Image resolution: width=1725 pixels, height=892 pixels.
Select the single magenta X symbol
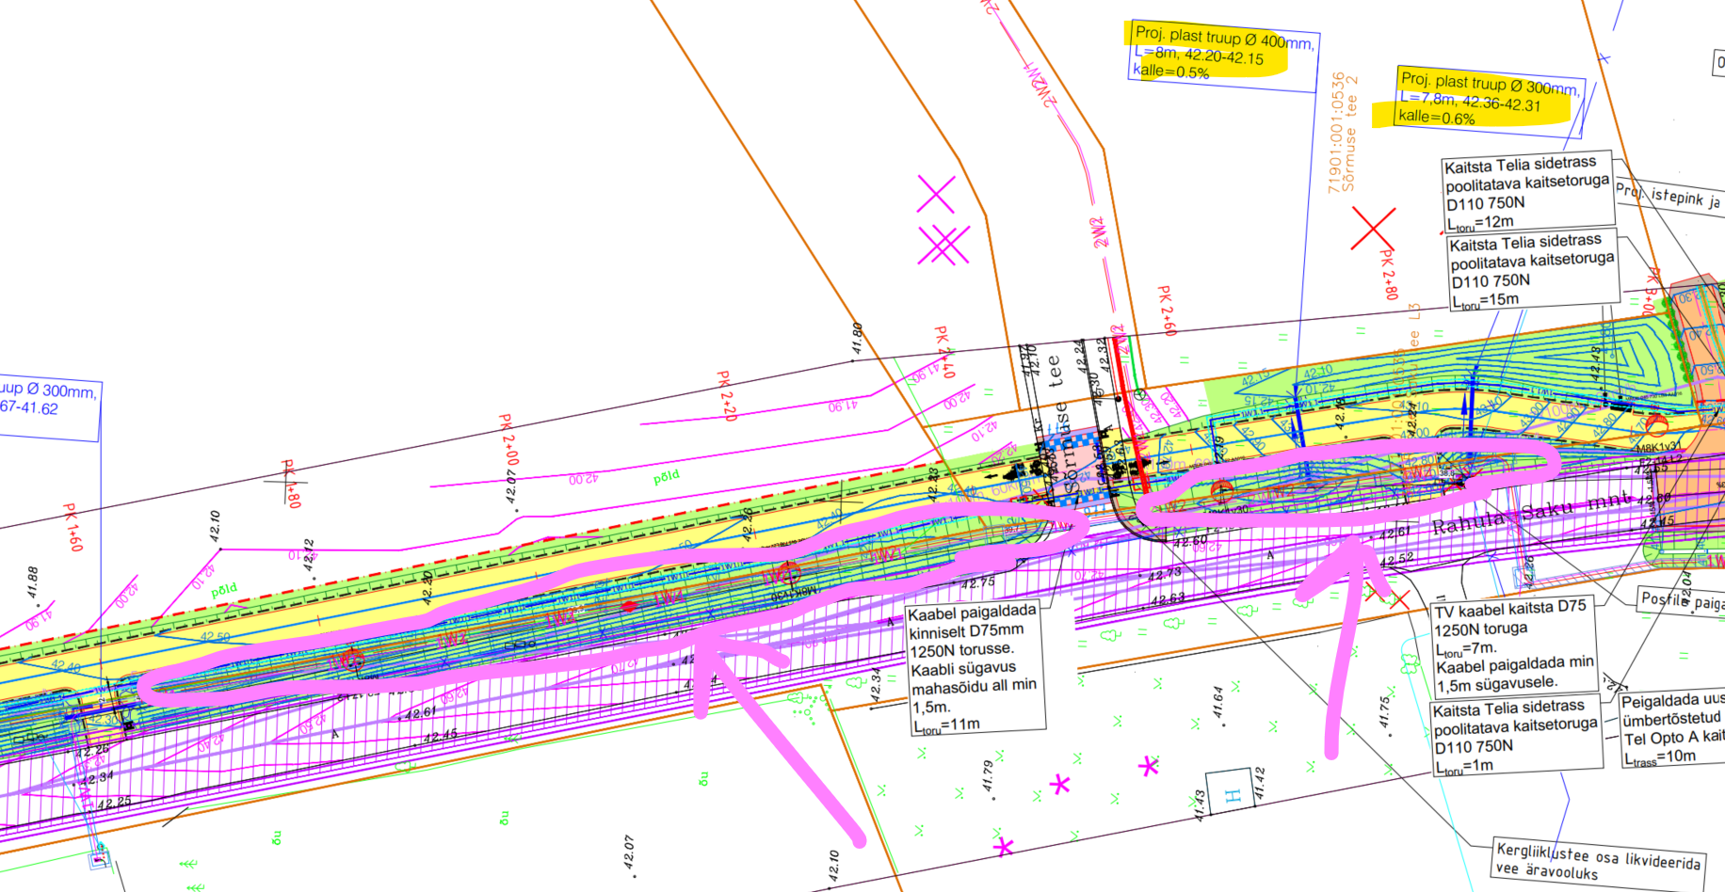(936, 194)
